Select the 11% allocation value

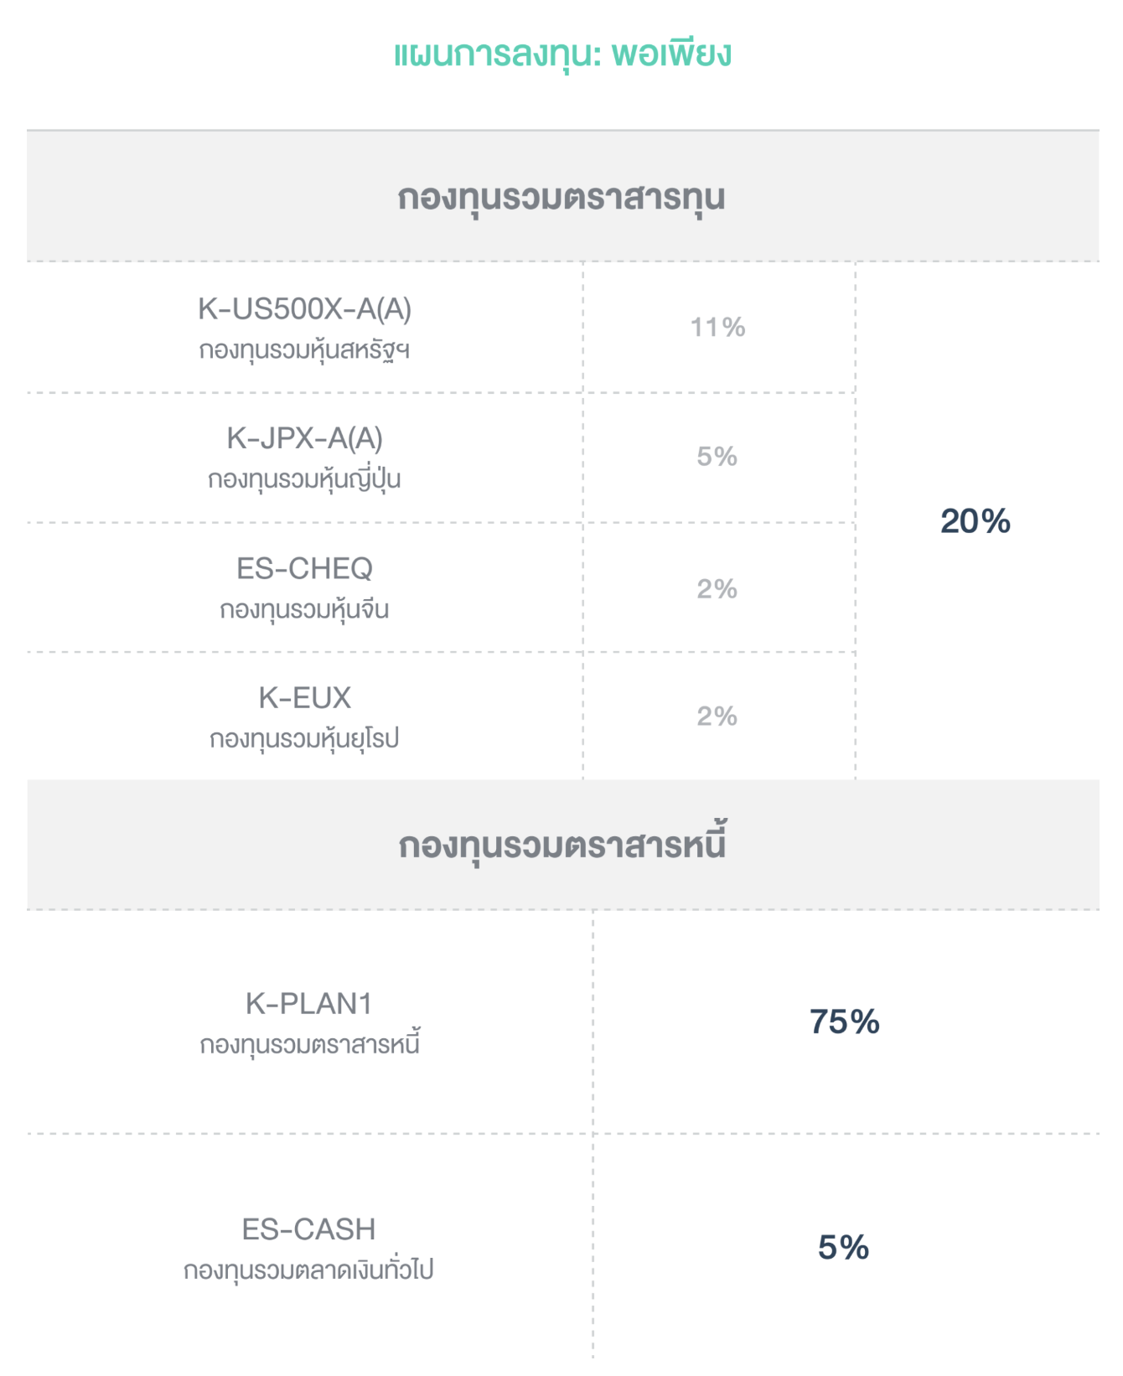(x=717, y=328)
